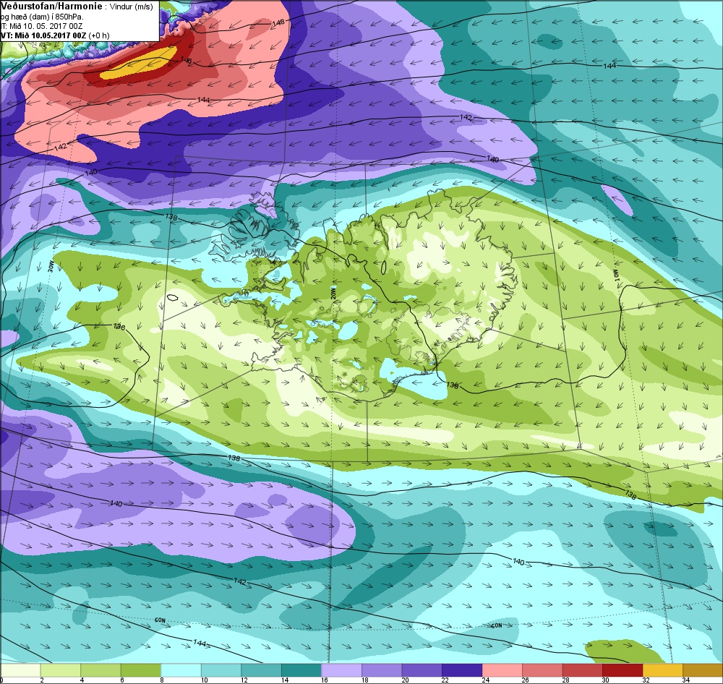
Task: Click the 'VT: Mið 10.05.2017 00Z' valid time
Action: 43,35
